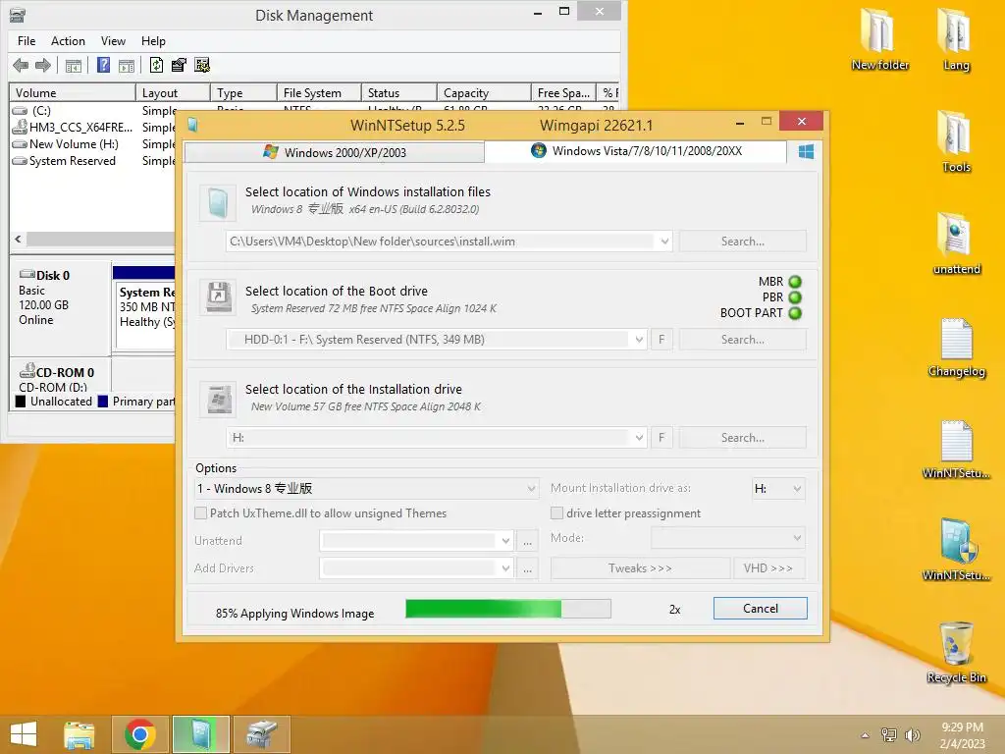Show hidden system tray icons arrow
Viewport: 1005px width, 754px height.
click(865, 735)
